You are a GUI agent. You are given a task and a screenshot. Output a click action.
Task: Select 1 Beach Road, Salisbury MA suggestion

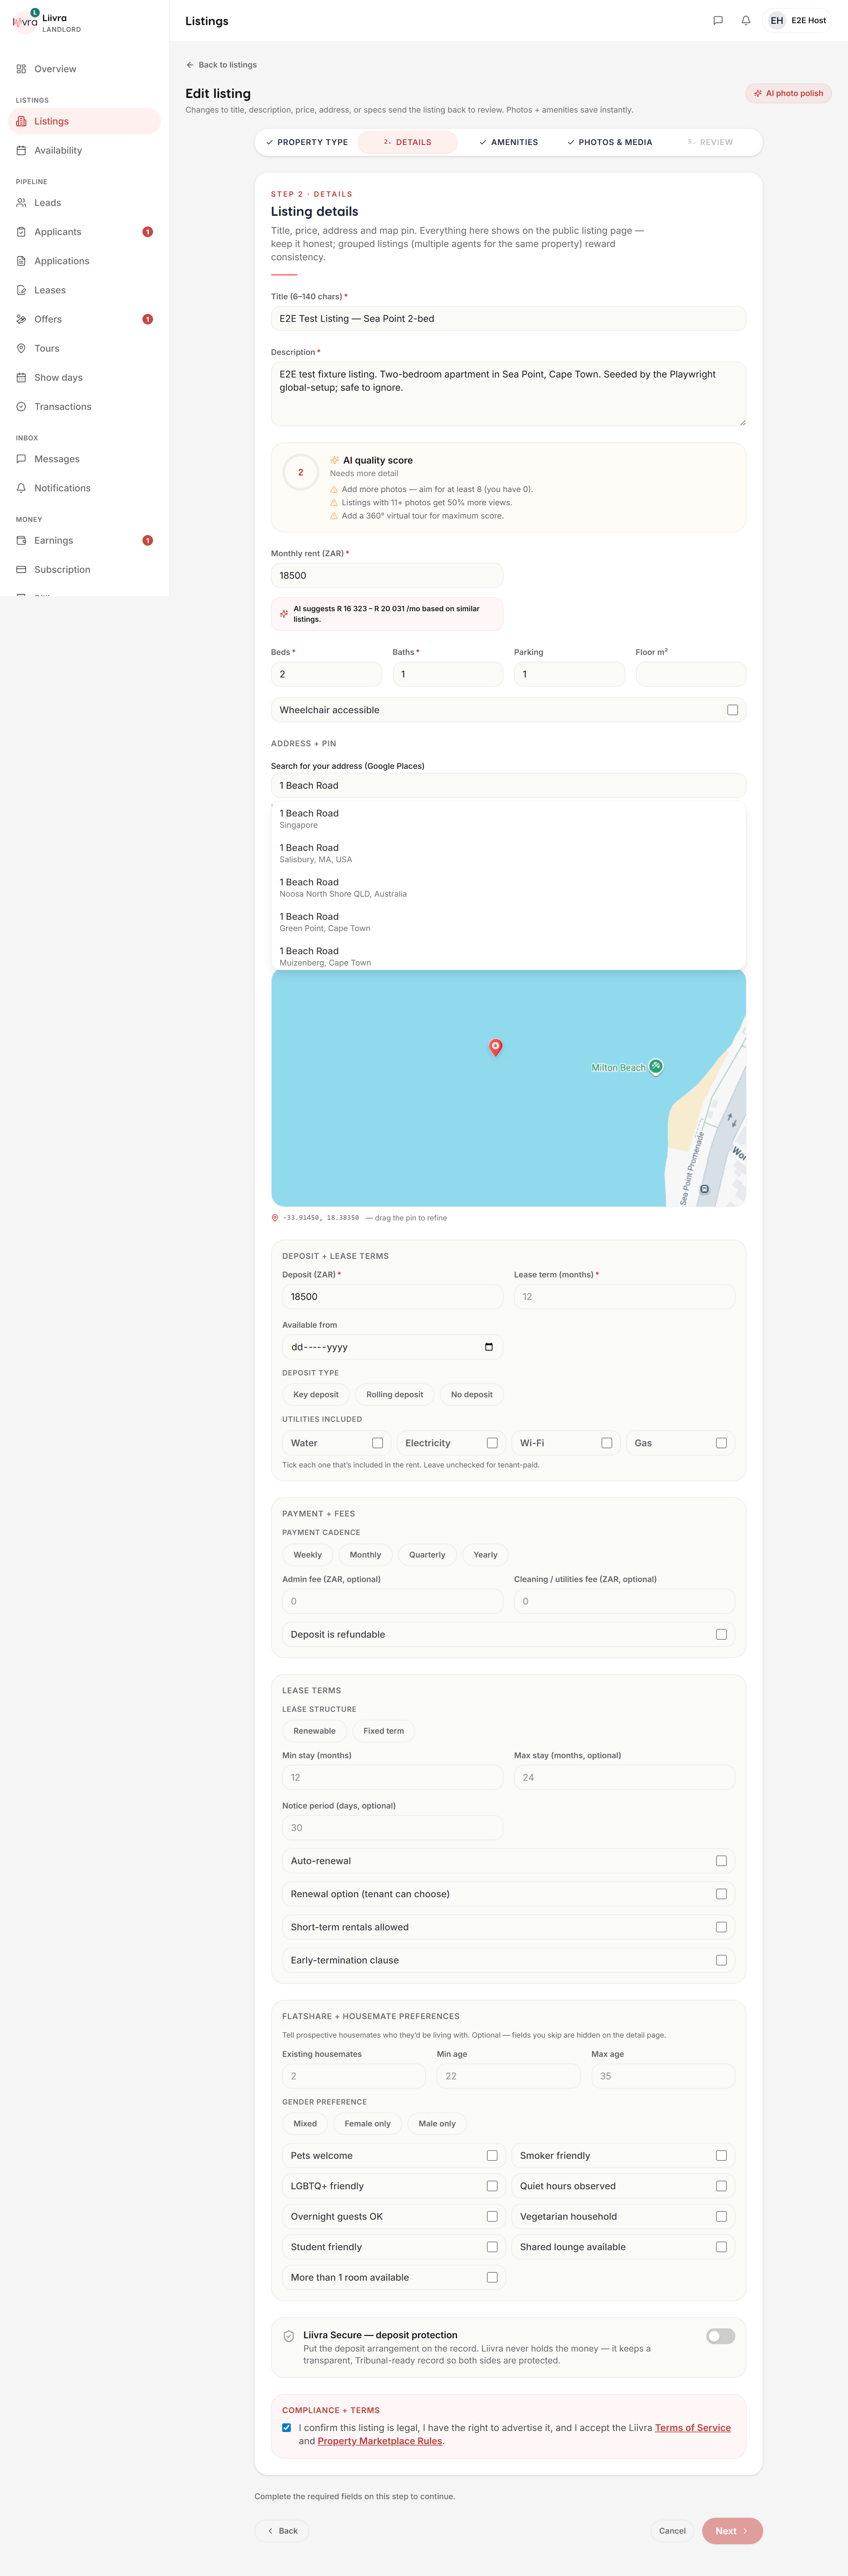508,853
